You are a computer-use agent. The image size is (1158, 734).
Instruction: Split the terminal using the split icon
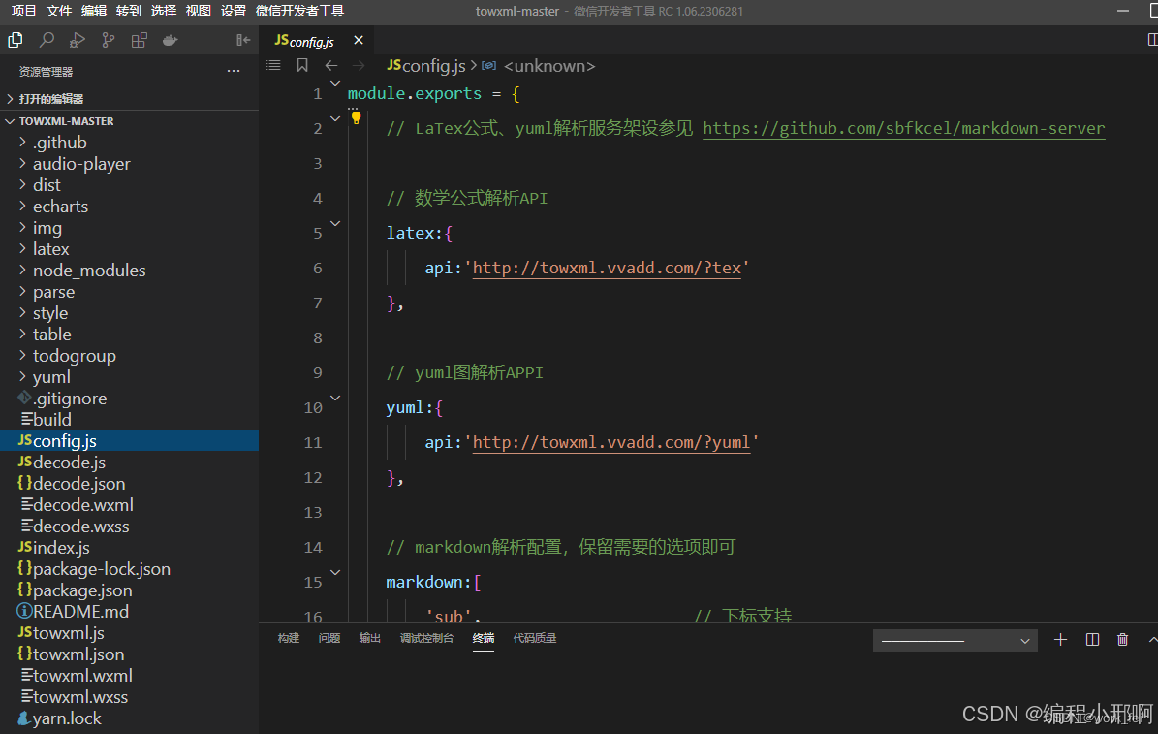[x=1092, y=639]
